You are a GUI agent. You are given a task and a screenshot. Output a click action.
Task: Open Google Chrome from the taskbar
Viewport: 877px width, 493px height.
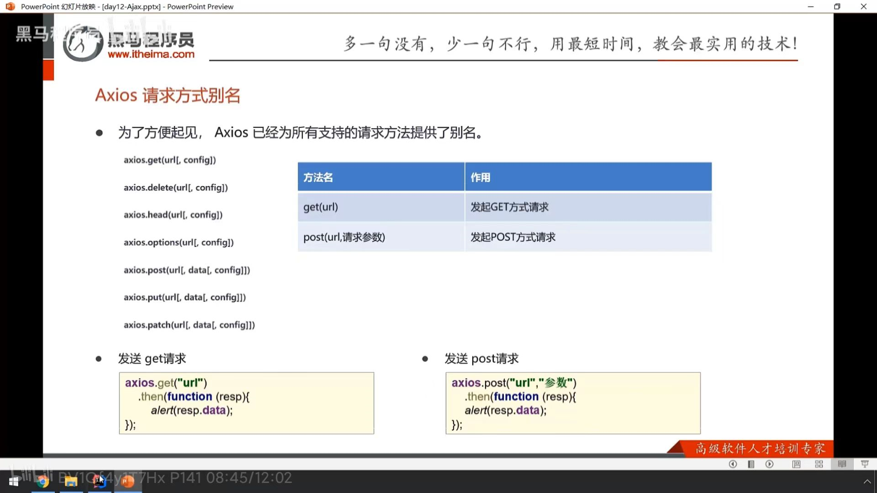tap(43, 481)
